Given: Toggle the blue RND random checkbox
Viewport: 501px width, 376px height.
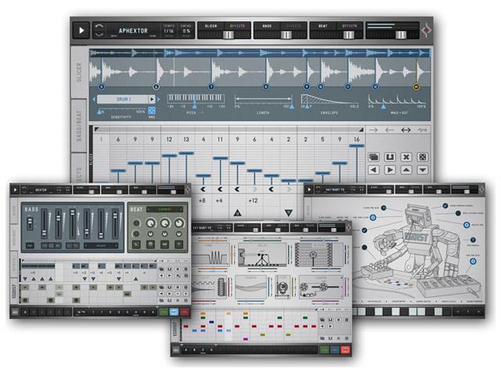Looking at the screenshot, I should [x=152, y=112].
